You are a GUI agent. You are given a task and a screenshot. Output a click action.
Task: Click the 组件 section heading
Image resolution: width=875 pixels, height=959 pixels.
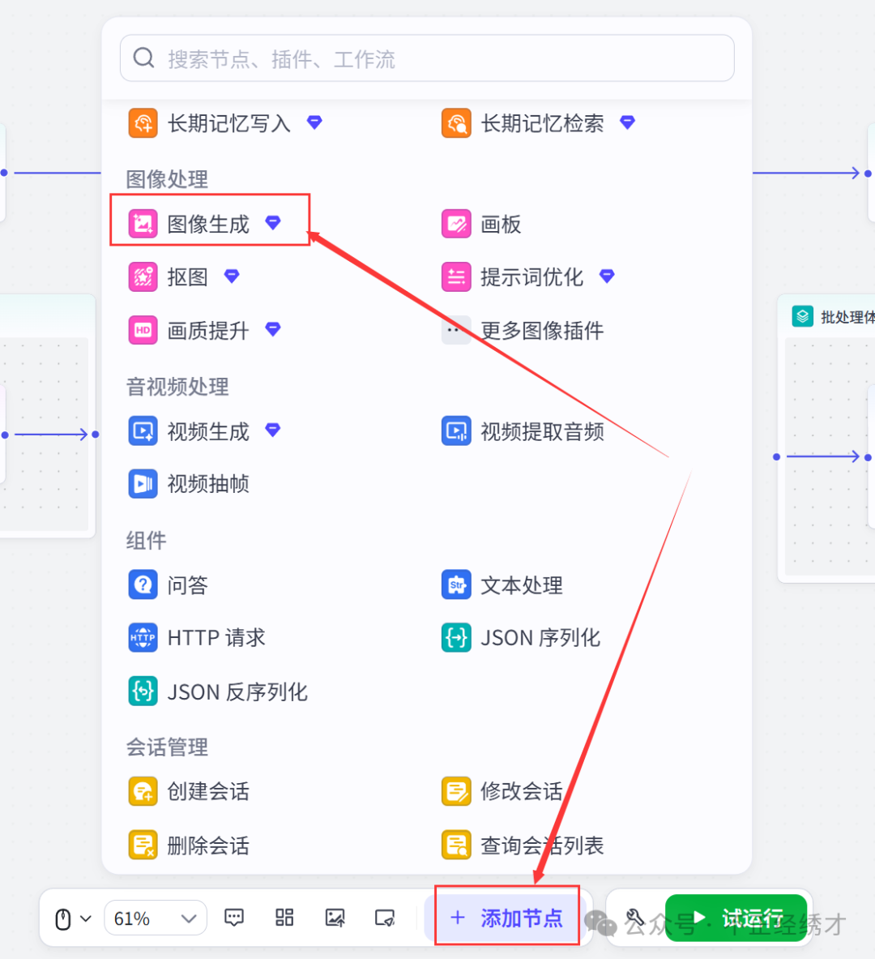coord(146,540)
